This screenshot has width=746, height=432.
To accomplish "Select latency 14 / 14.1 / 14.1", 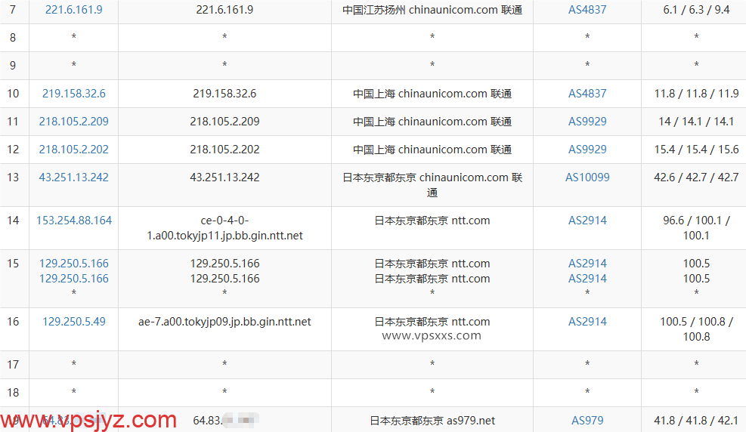I will (696, 122).
